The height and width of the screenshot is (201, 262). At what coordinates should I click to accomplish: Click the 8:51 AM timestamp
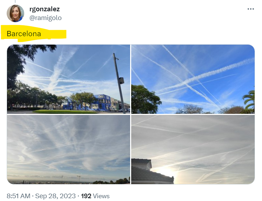click(x=18, y=196)
